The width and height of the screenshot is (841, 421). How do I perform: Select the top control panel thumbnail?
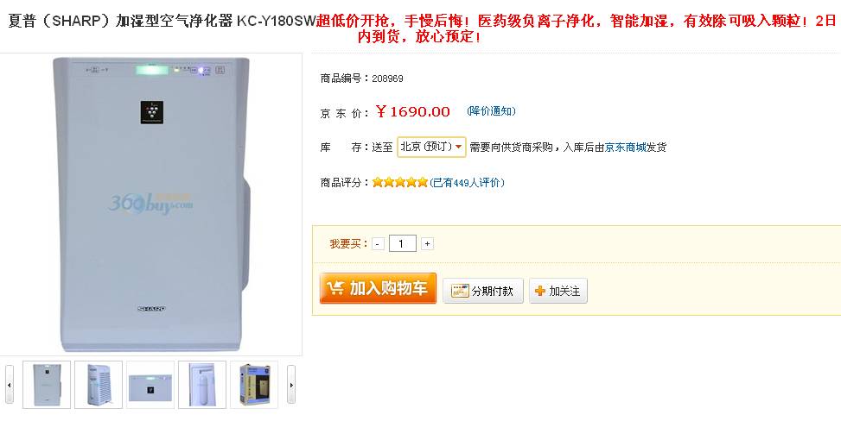150,385
